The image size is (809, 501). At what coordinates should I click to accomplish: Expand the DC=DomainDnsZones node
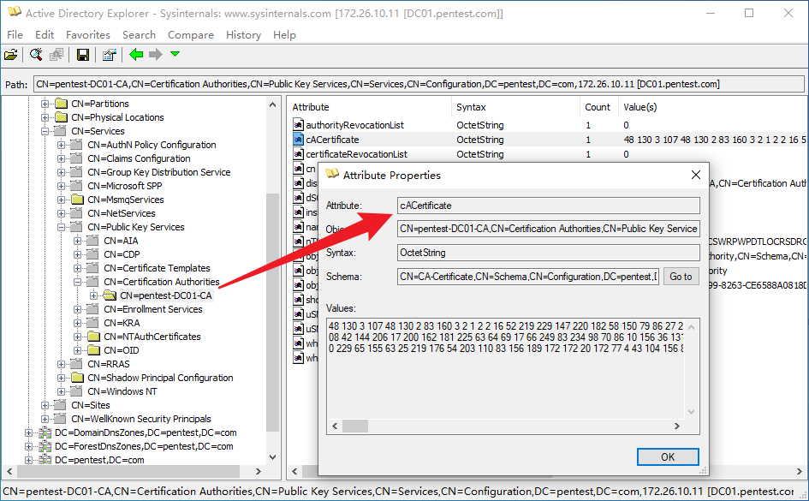[28, 432]
